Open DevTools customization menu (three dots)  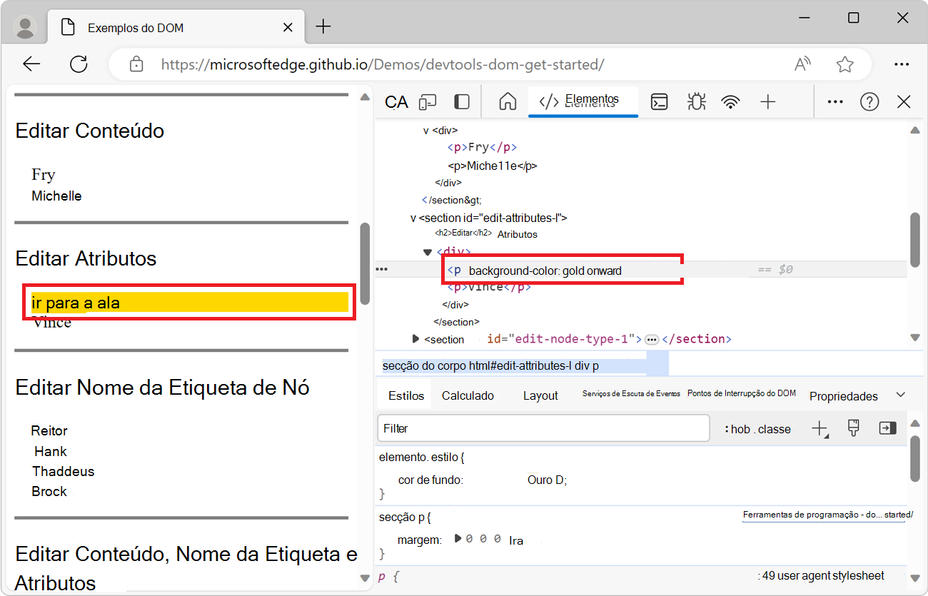tap(835, 101)
